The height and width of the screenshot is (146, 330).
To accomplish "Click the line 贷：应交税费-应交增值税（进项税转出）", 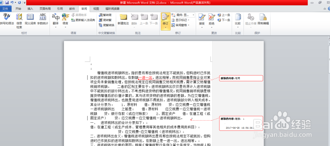I will [x=149, y=132].
